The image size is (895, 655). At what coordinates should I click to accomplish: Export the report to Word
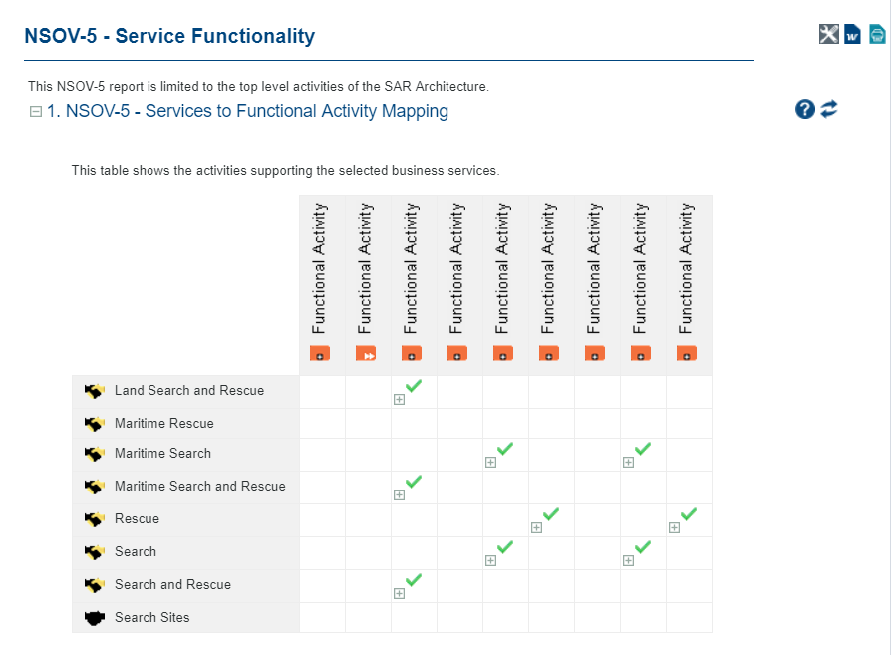853,35
